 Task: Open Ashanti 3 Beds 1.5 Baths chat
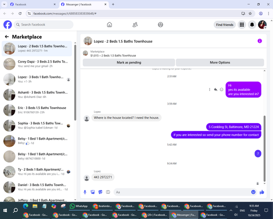pos(37,95)
